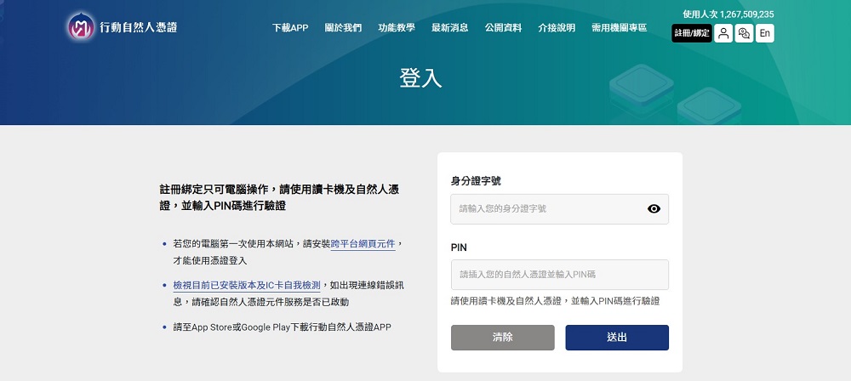Click the 清除 button
The image size is (851, 381).
[x=502, y=338]
